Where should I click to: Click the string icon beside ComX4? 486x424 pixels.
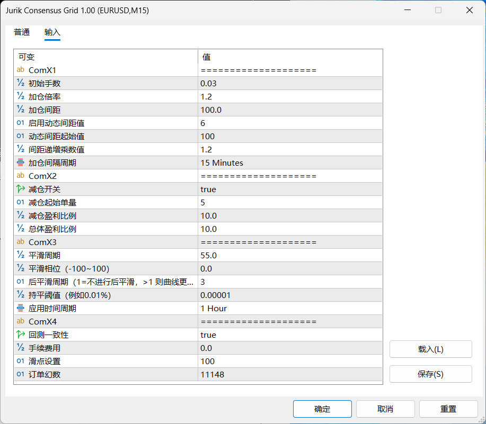[x=21, y=321]
